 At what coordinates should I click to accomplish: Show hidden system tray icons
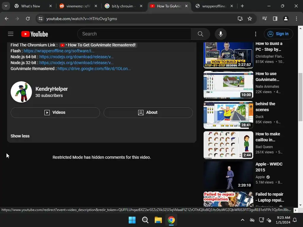243,220
